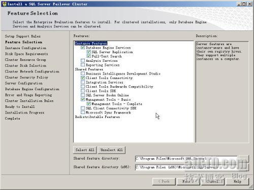Select Disk Space Requirements step
Viewport: 254px width, 190px height.
[26, 54]
